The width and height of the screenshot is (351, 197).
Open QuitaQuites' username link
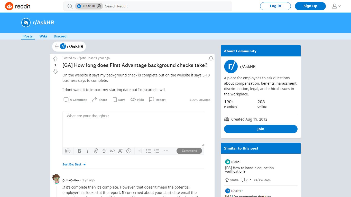71,180
